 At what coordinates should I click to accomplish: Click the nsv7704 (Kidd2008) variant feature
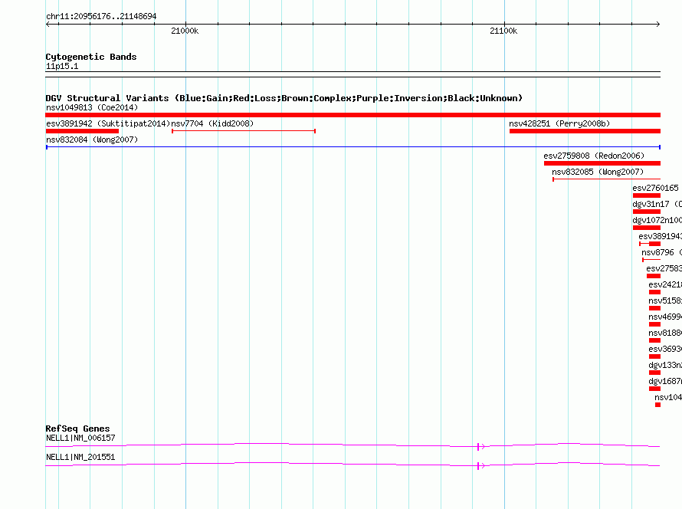[244, 131]
